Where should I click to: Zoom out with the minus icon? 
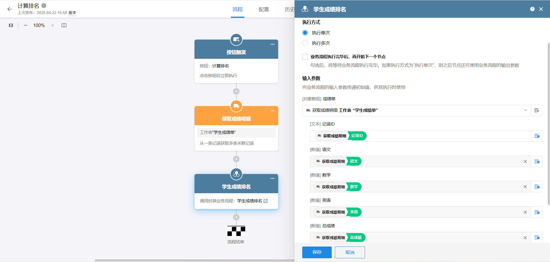pos(25,25)
